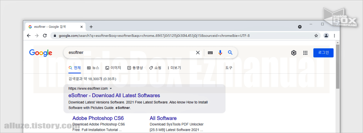The height and width of the screenshot is (133, 363).
Task: Click the 검색결과 약 18,300개 result count
Action: click(92, 79)
